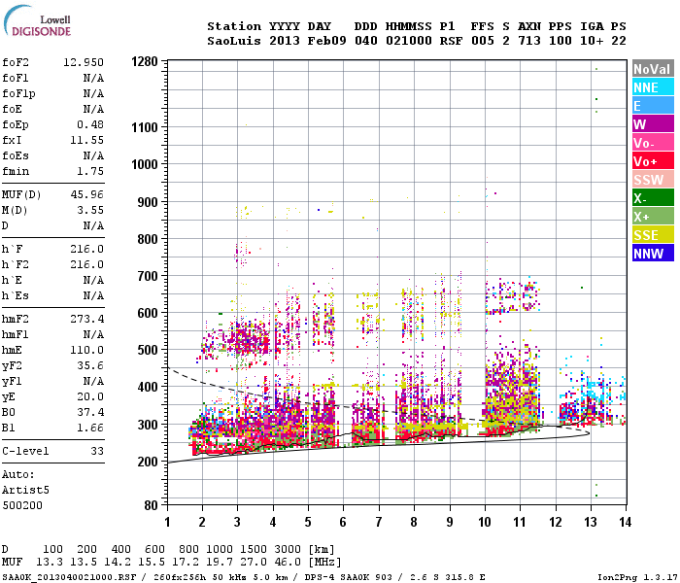The width and height of the screenshot is (680, 583).
Task: Click the IGA value 10+
Action: point(592,41)
